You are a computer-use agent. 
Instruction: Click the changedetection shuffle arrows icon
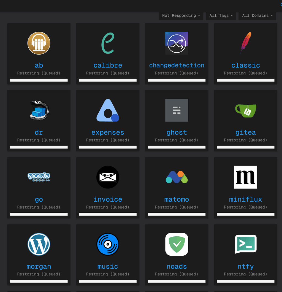pyautogui.click(x=177, y=43)
